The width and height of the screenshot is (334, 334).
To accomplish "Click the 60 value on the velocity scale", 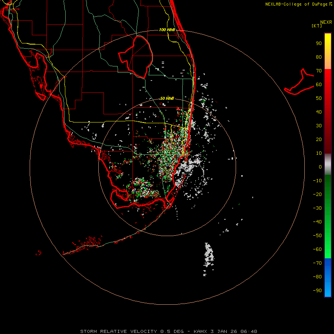I will (319, 84).
